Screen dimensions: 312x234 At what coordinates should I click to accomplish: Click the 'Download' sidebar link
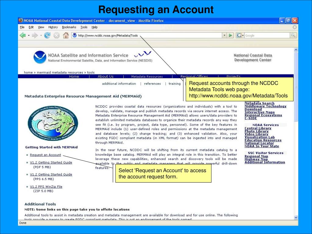(253, 109)
